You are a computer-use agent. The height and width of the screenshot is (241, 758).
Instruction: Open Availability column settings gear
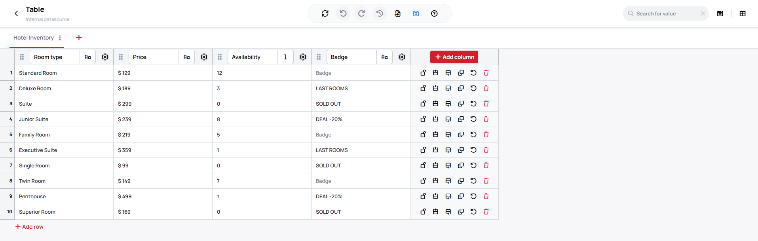303,57
